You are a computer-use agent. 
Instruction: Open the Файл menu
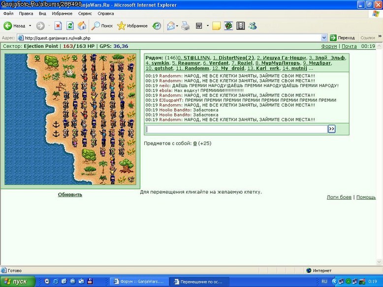[8, 13]
